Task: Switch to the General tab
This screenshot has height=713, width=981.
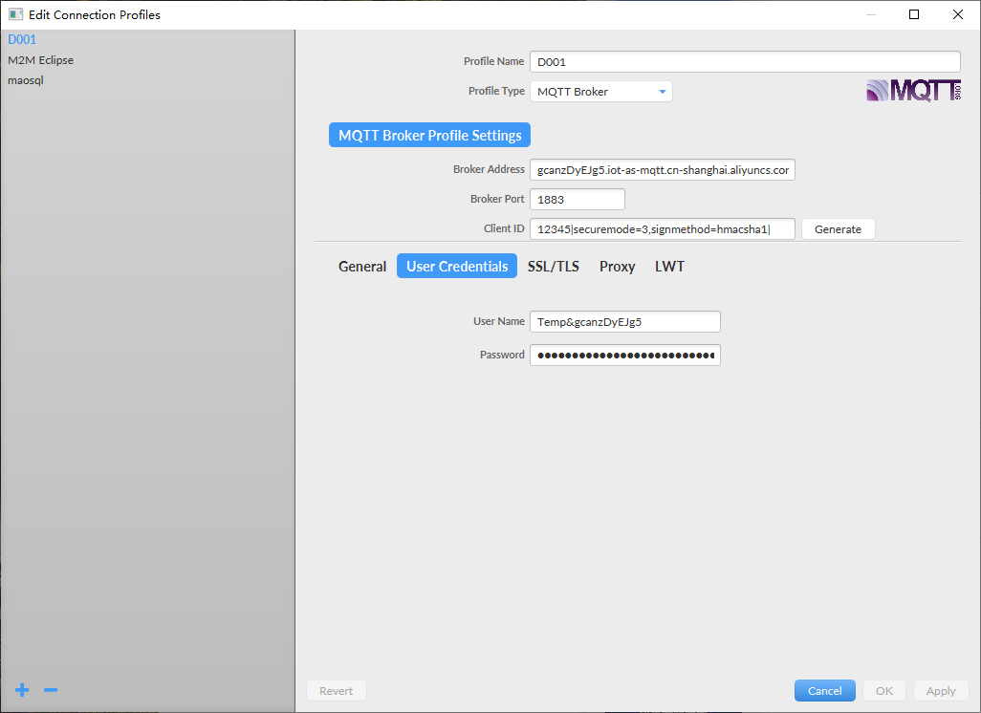Action: point(362,266)
